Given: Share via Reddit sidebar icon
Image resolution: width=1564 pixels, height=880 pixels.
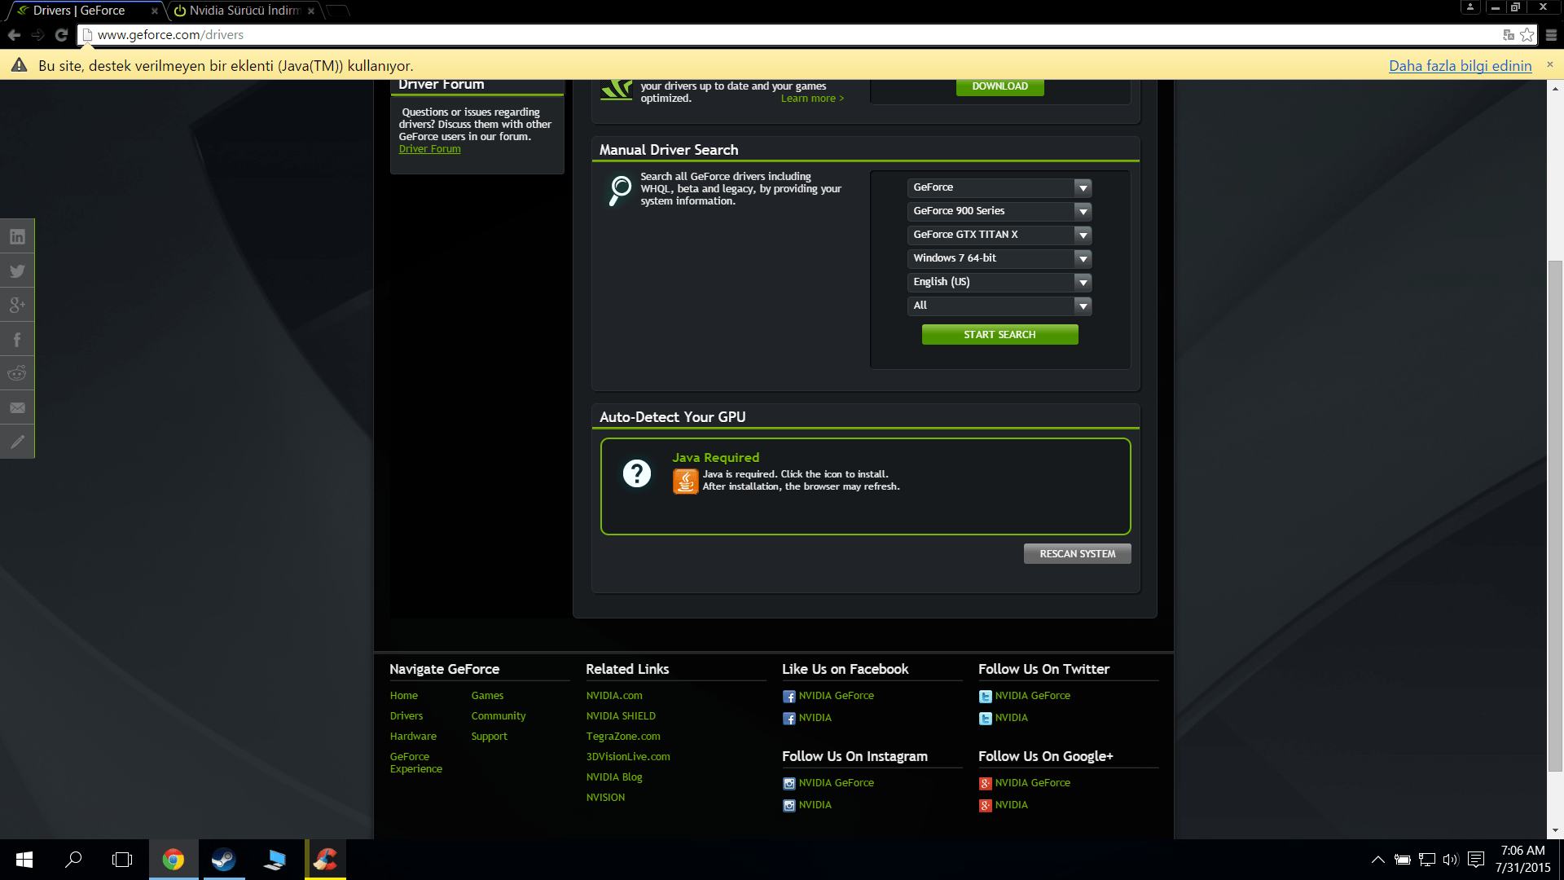Looking at the screenshot, I should point(17,374).
